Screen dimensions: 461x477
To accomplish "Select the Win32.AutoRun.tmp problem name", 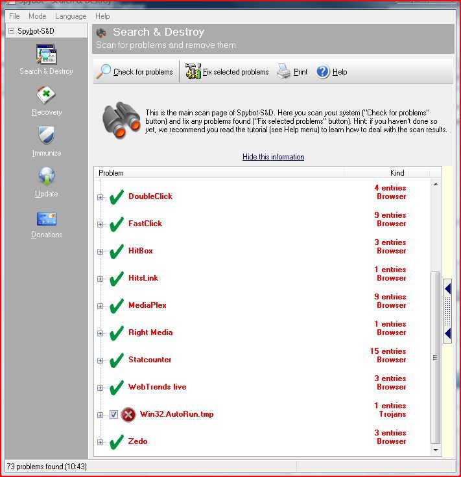I will point(176,414).
